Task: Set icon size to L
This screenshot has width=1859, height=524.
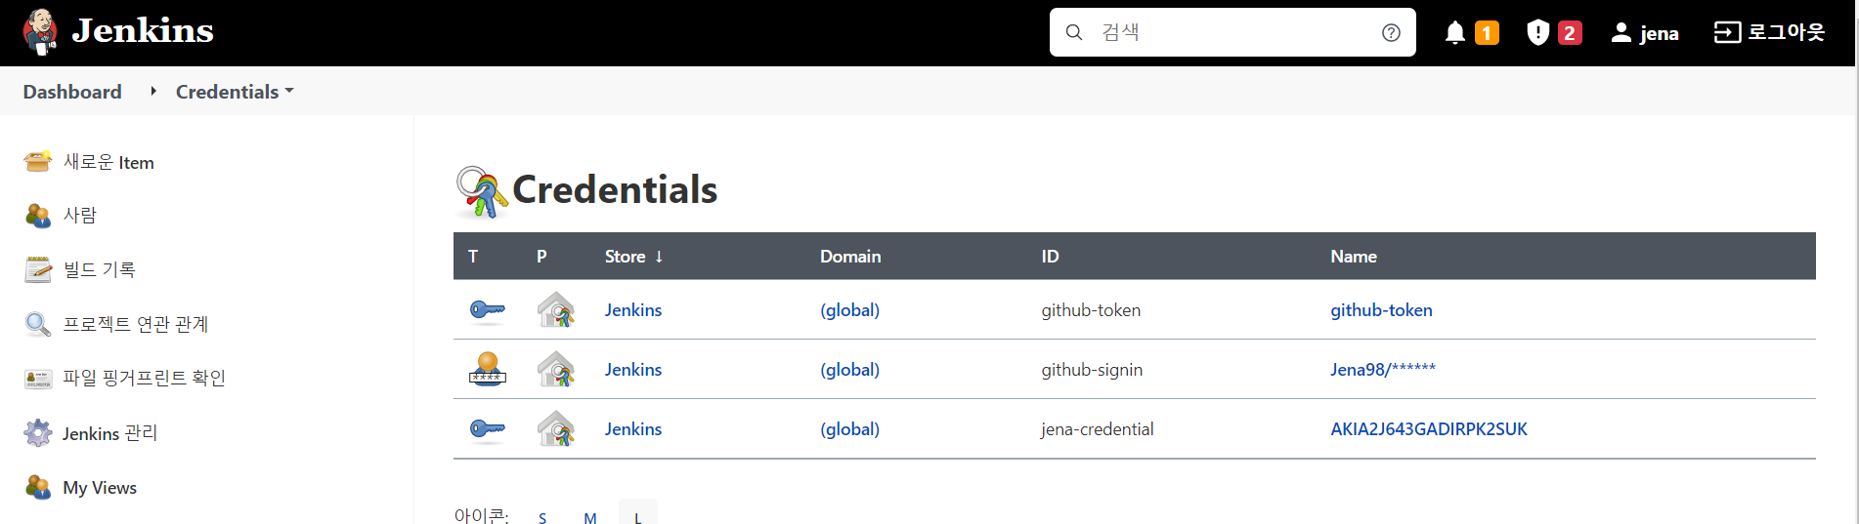Action: coord(638,514)
